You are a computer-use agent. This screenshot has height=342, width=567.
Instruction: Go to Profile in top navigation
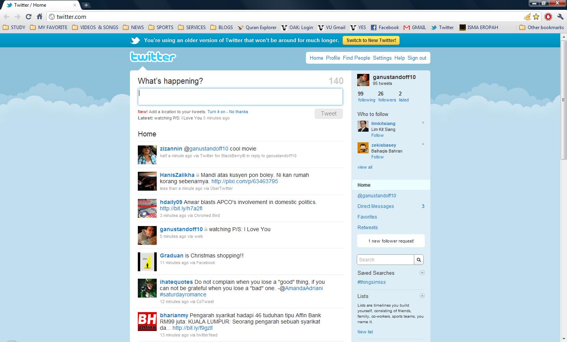(x=333, y=58)
